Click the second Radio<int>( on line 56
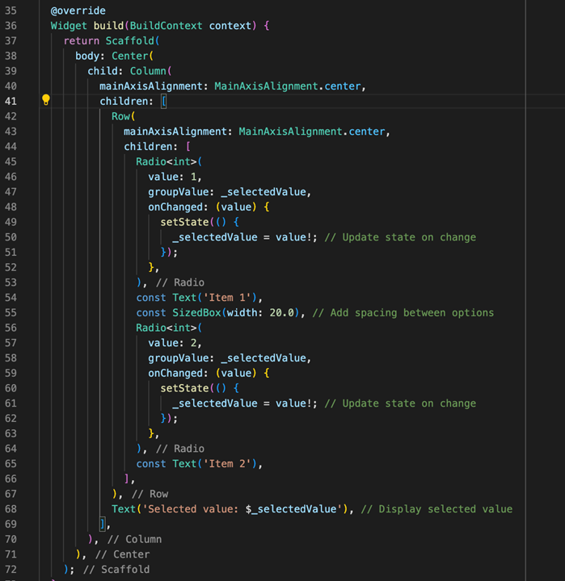 coord(169,328)
